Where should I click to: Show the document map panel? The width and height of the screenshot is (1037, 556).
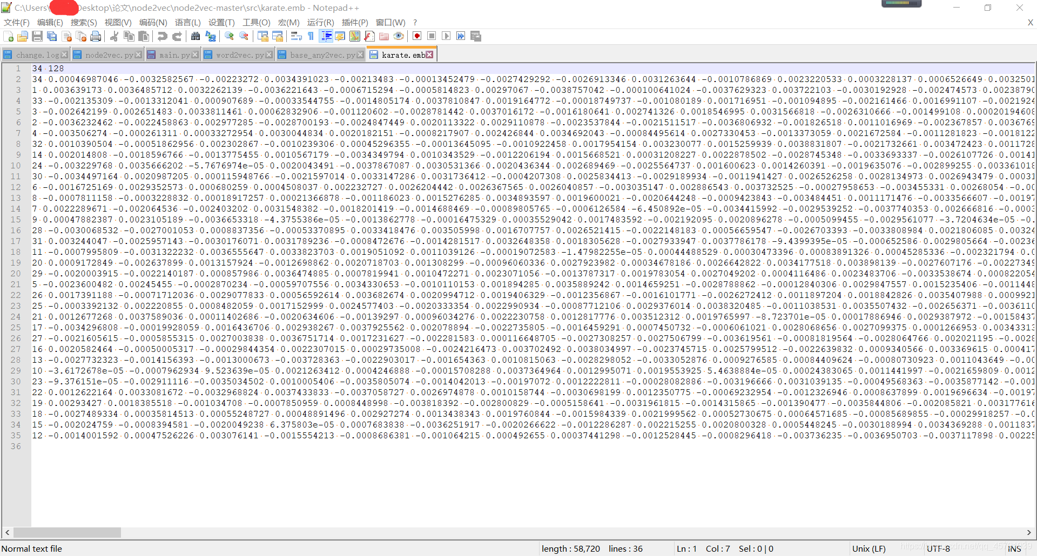pyautogui.click(x=355, y=36)
